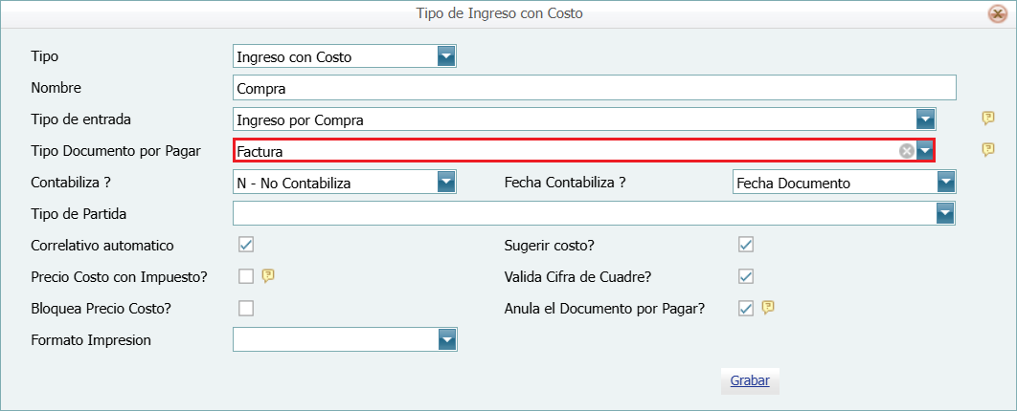Enable Precio Costo con Impuesto checkbox
The width and height of the screenshot is (1017, 411).
coord(246,276)
